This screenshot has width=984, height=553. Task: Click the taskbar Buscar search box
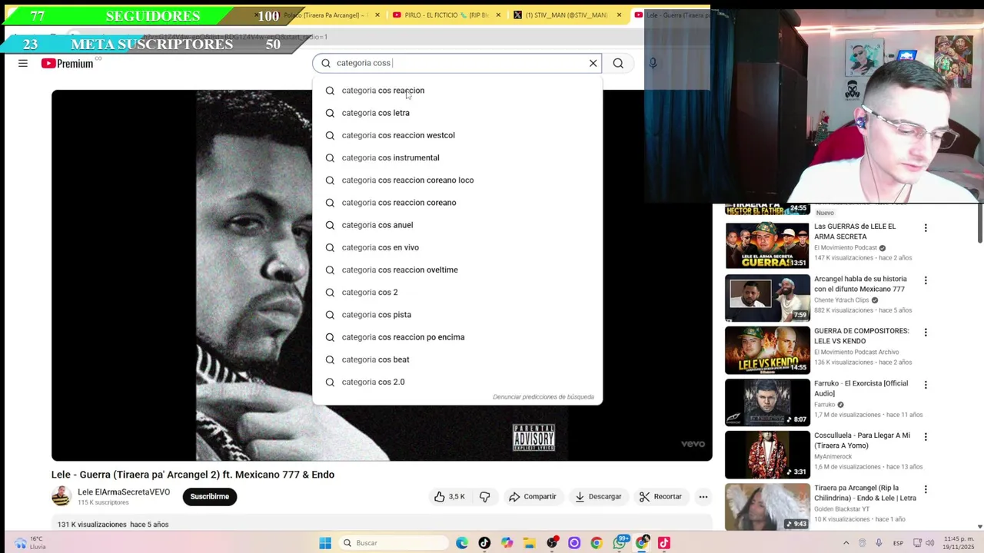point(392,543)
